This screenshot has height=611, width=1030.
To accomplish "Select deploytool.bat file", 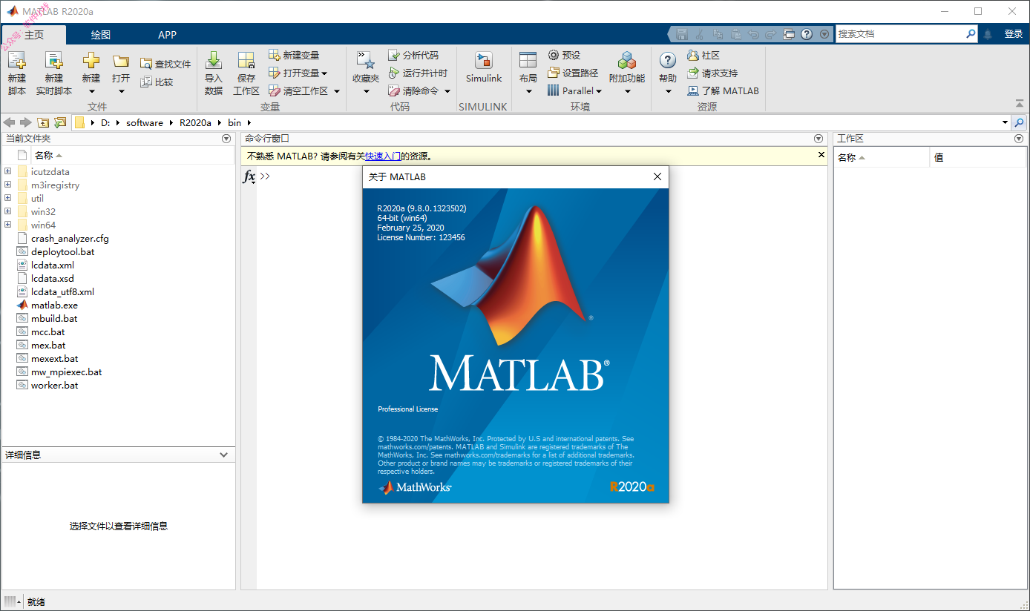I will click(62, 251).
